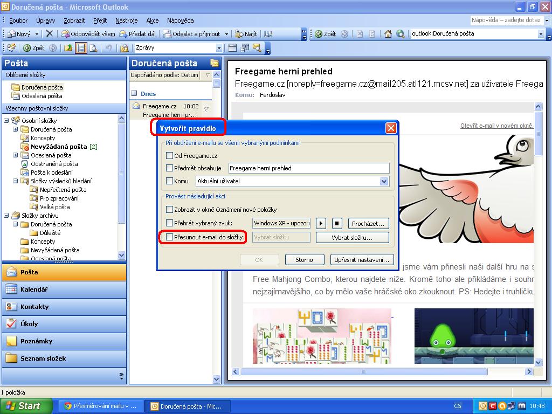Image resolution: width=552 pixels, height=414 pixels.
Task: Click the Nápověda question input box
Action: 506,20
